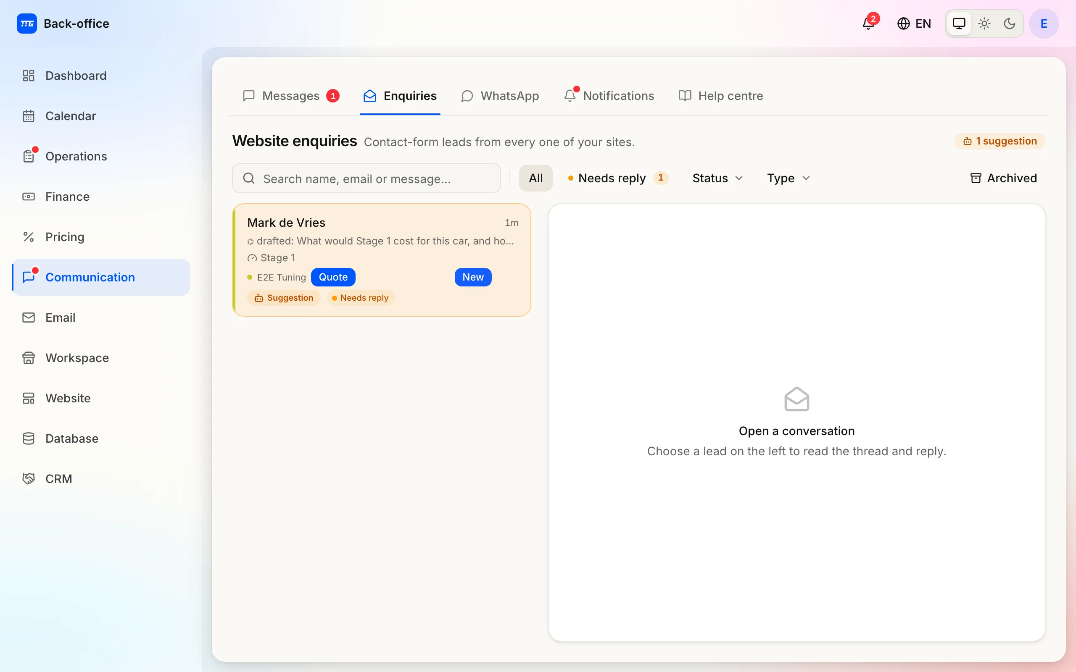Image resolution: width=1076 pixels, height=672 pixels.
Task: Select the Enquiries tab
Action: click(400, 96)
